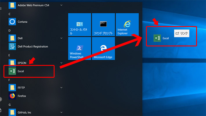Click the Excel icon on the desktop
Screen dimensions: 206x116
pos(157,38)
